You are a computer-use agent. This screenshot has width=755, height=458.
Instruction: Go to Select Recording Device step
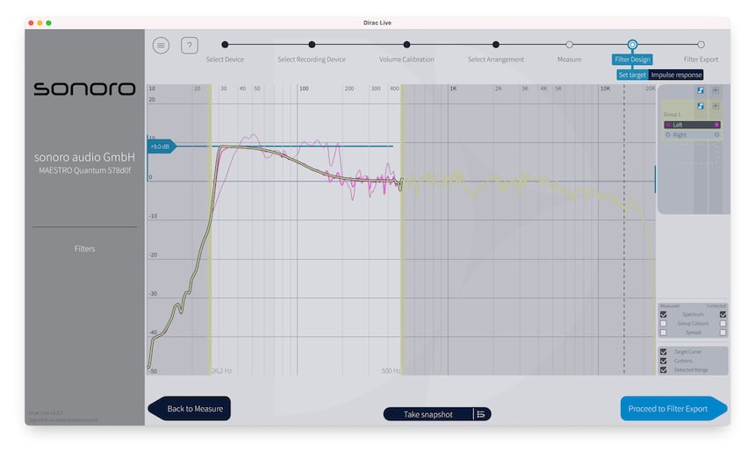coord(312,45)
